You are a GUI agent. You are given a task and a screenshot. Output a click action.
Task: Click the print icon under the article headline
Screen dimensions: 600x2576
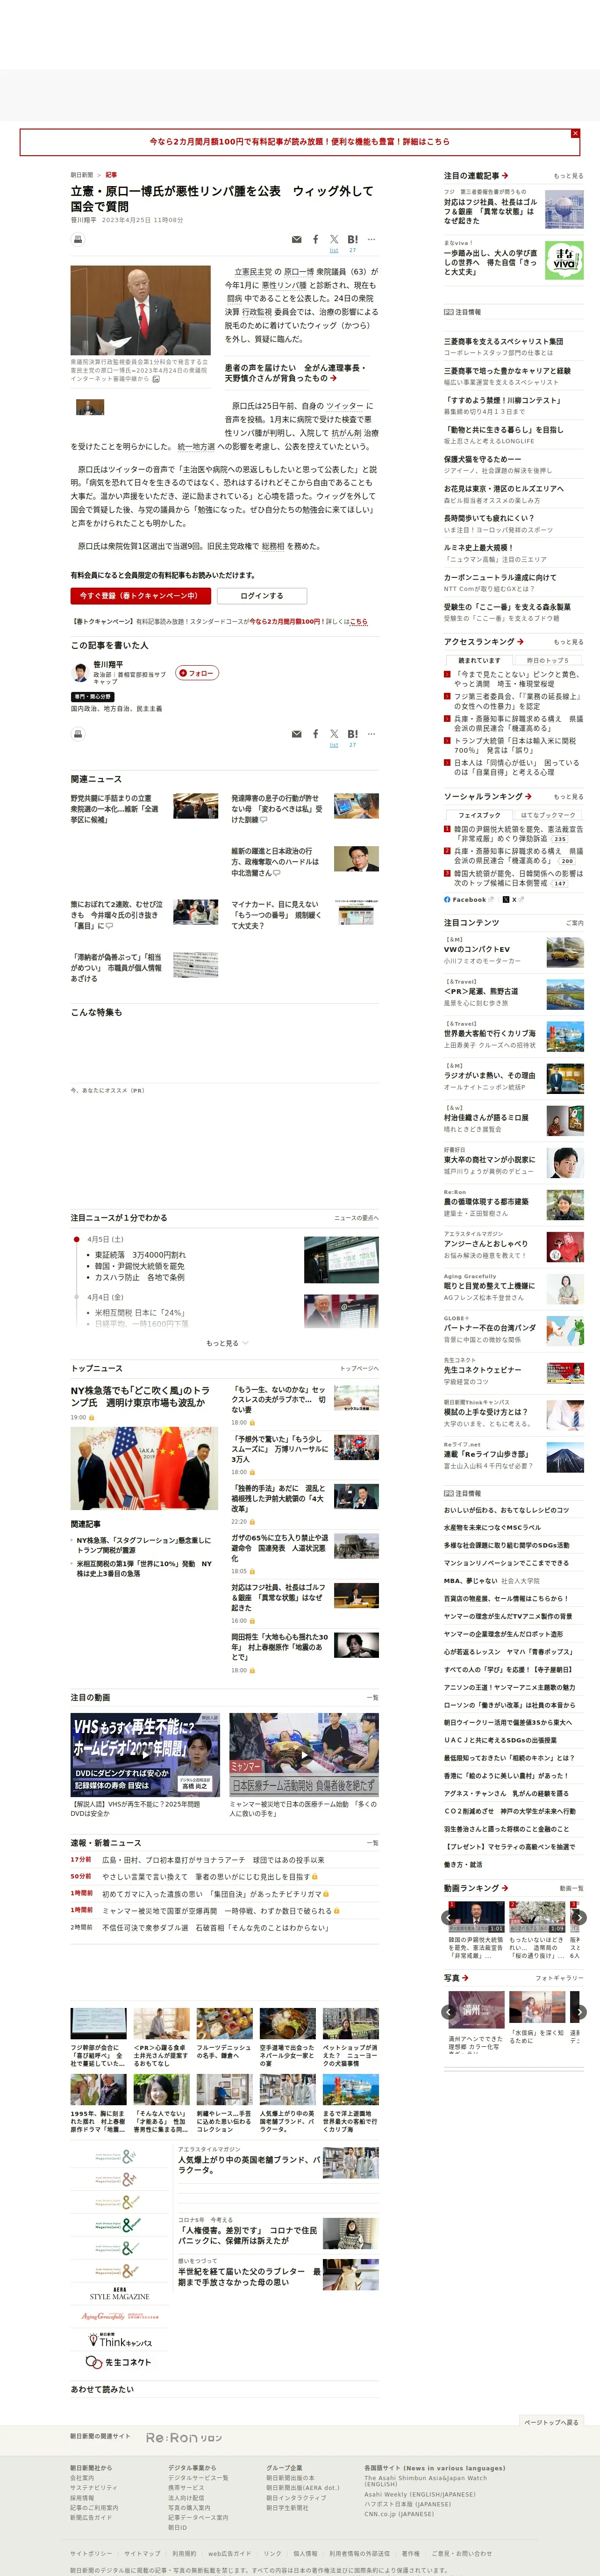pos(78,239)
